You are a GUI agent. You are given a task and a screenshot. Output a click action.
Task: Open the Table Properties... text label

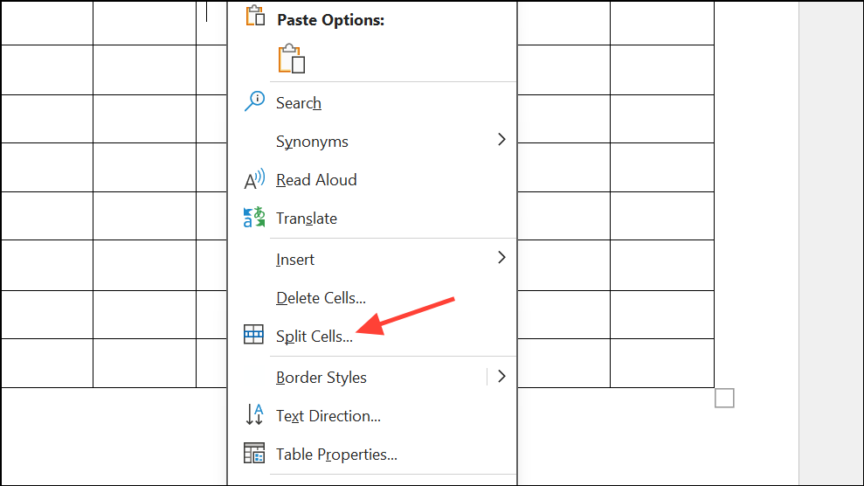tap(336, 455)
